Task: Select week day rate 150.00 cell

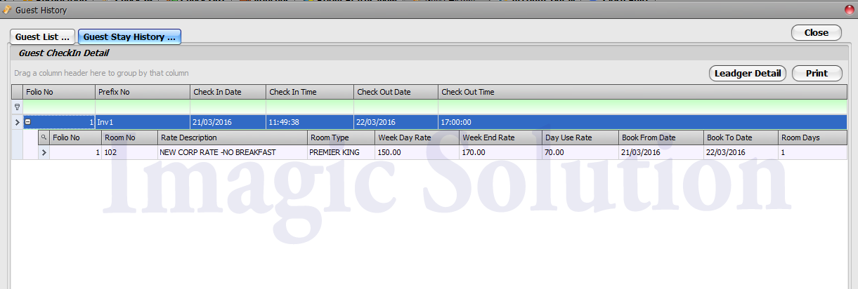Action: click(417, 152)
